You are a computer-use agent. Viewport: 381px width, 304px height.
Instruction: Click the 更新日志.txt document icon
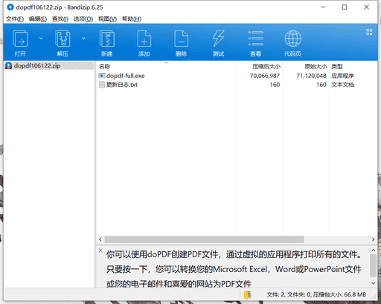click(x=102, y=85)
